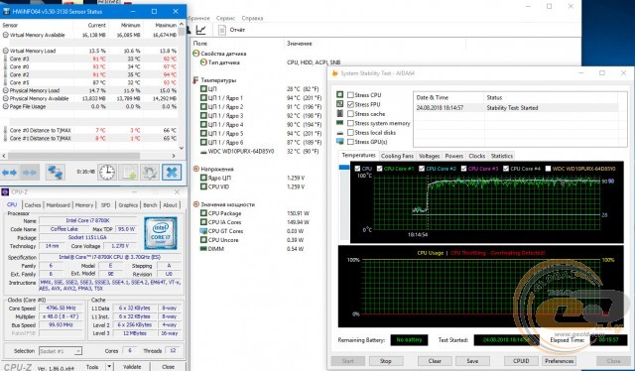Click the Stop button in stability test
Viewport: 635px width, 371px height.
pyautogui.click(x=386, y=361)
